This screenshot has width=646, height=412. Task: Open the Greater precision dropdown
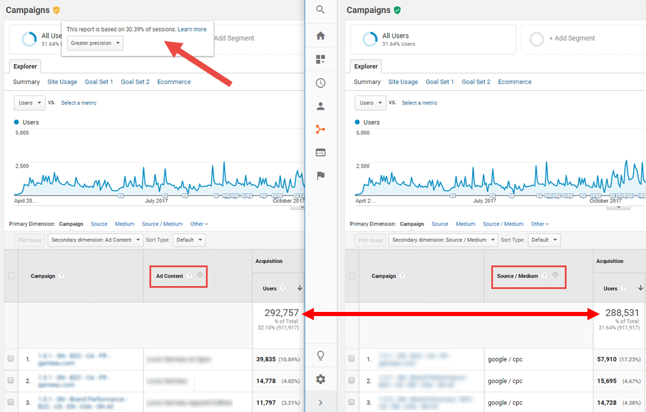click(95, 43)
